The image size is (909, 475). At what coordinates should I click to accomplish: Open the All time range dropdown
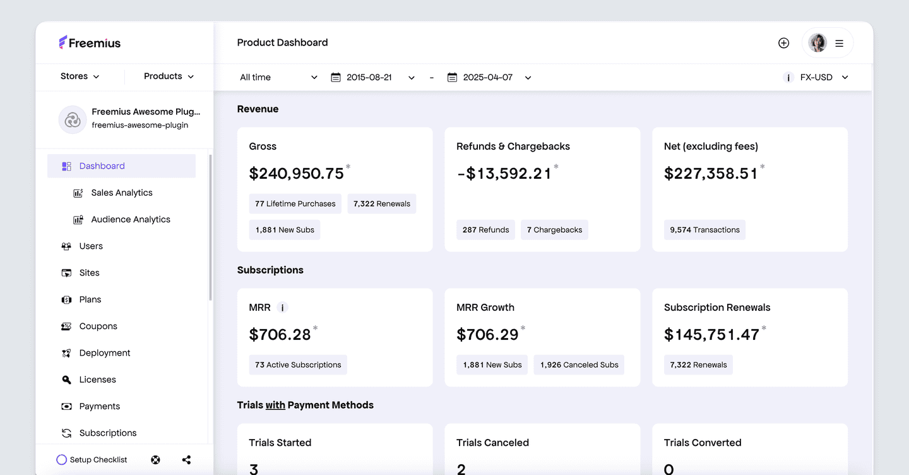tap(278, 78)
